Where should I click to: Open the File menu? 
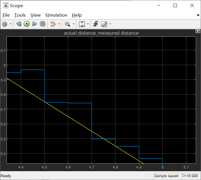[x=6, y=15]
